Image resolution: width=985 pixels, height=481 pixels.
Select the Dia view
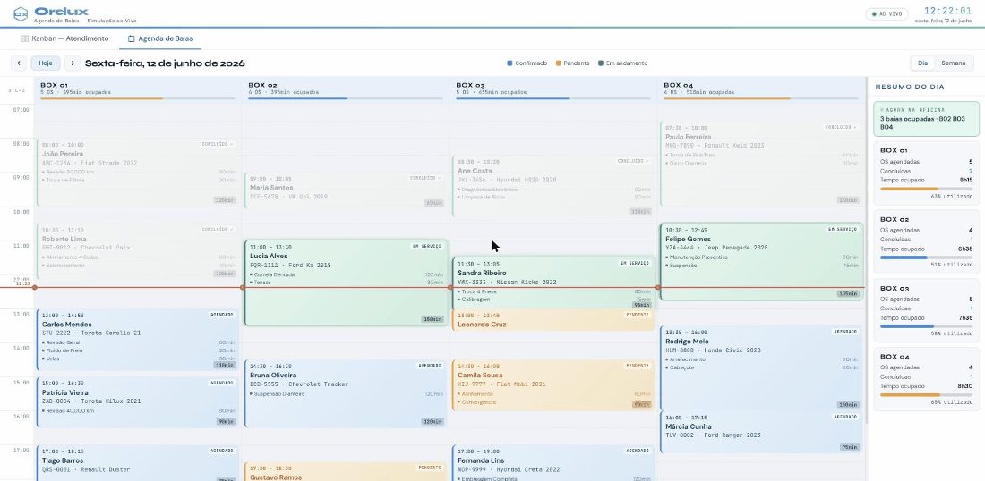(923, 63)
